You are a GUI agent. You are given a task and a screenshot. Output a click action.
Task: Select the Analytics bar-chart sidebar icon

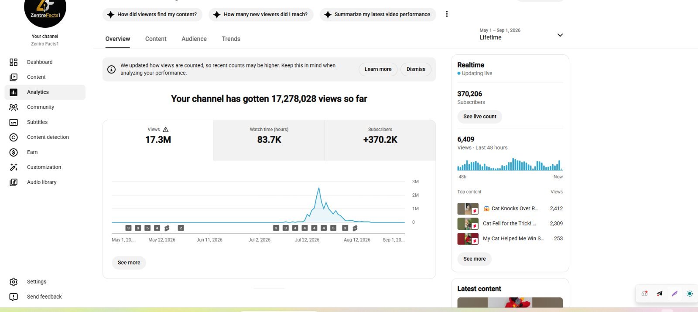(14, 92)
